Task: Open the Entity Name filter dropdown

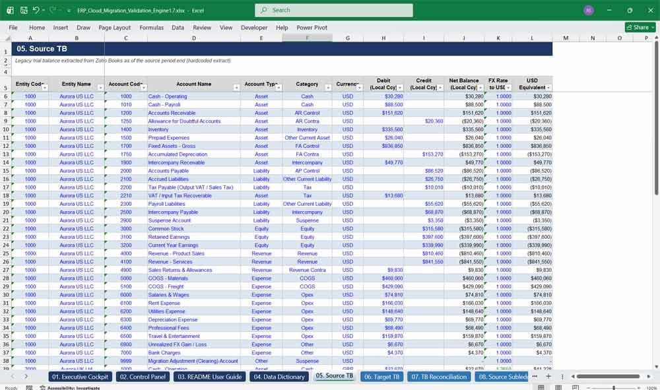Action: tap(100, 88)
